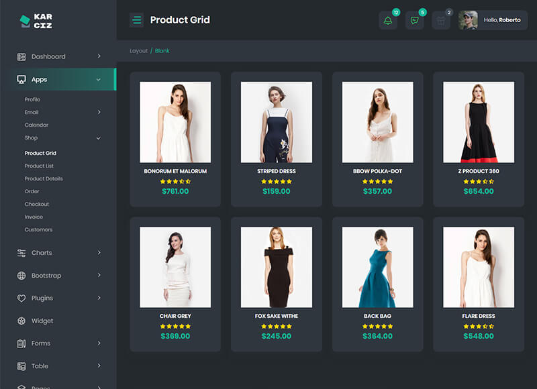Expand the Email submenu arrow
The width and height of the screenshot is (537, 389).
99,112
